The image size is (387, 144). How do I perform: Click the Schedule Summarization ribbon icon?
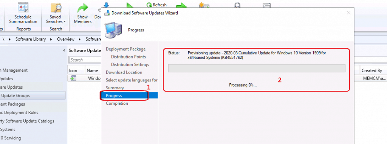(23, 8)
